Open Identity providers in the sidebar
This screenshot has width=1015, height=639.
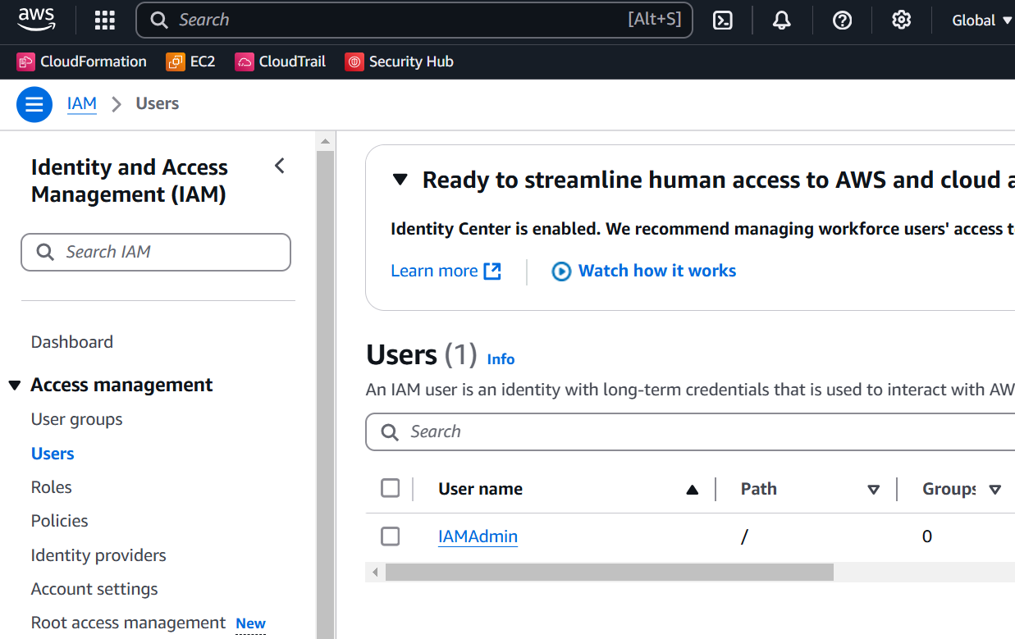pos(98,555)
